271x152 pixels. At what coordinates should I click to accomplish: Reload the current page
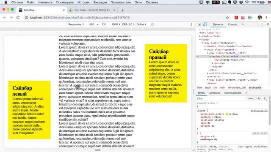pyautogui.click(x=18, y=18)
